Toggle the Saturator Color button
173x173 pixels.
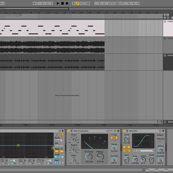click(127, 151)
